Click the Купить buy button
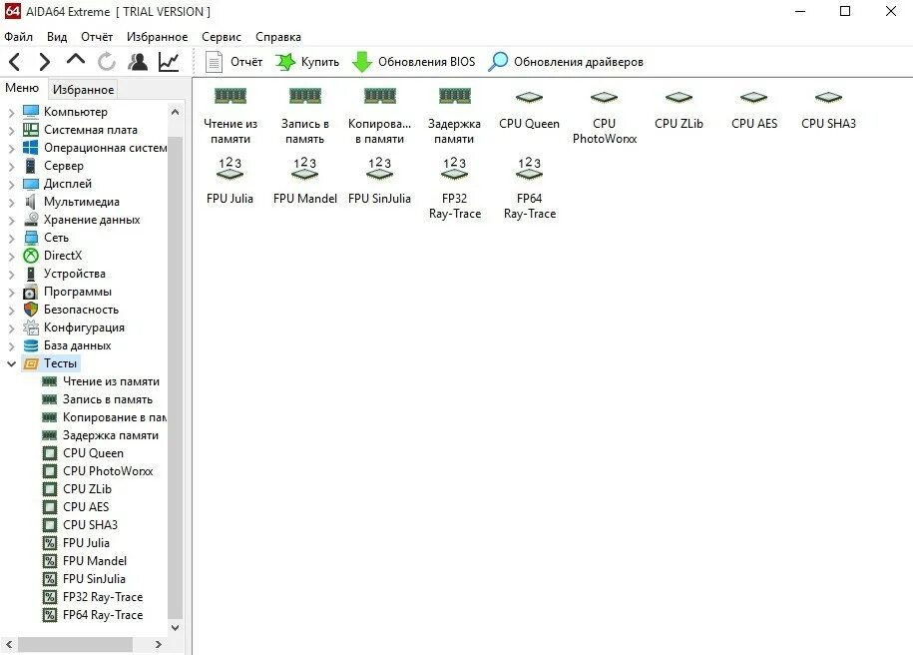Image resolution: width=913 pixels, height=655 pixels. click(307, 62)
